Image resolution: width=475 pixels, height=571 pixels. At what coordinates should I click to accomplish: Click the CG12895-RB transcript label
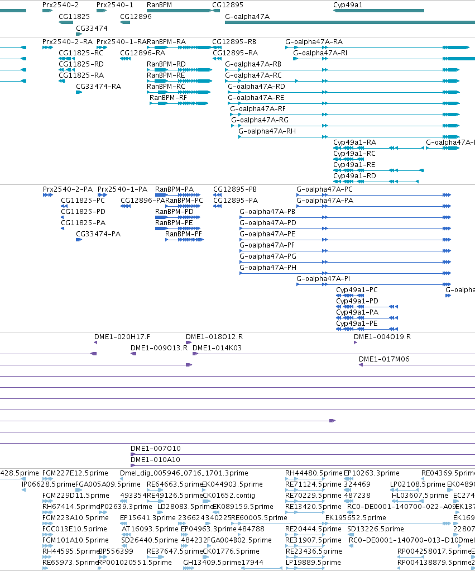point(234,42)
